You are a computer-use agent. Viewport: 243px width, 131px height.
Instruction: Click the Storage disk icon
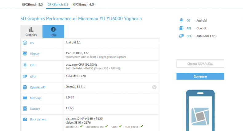click(25, 108)
